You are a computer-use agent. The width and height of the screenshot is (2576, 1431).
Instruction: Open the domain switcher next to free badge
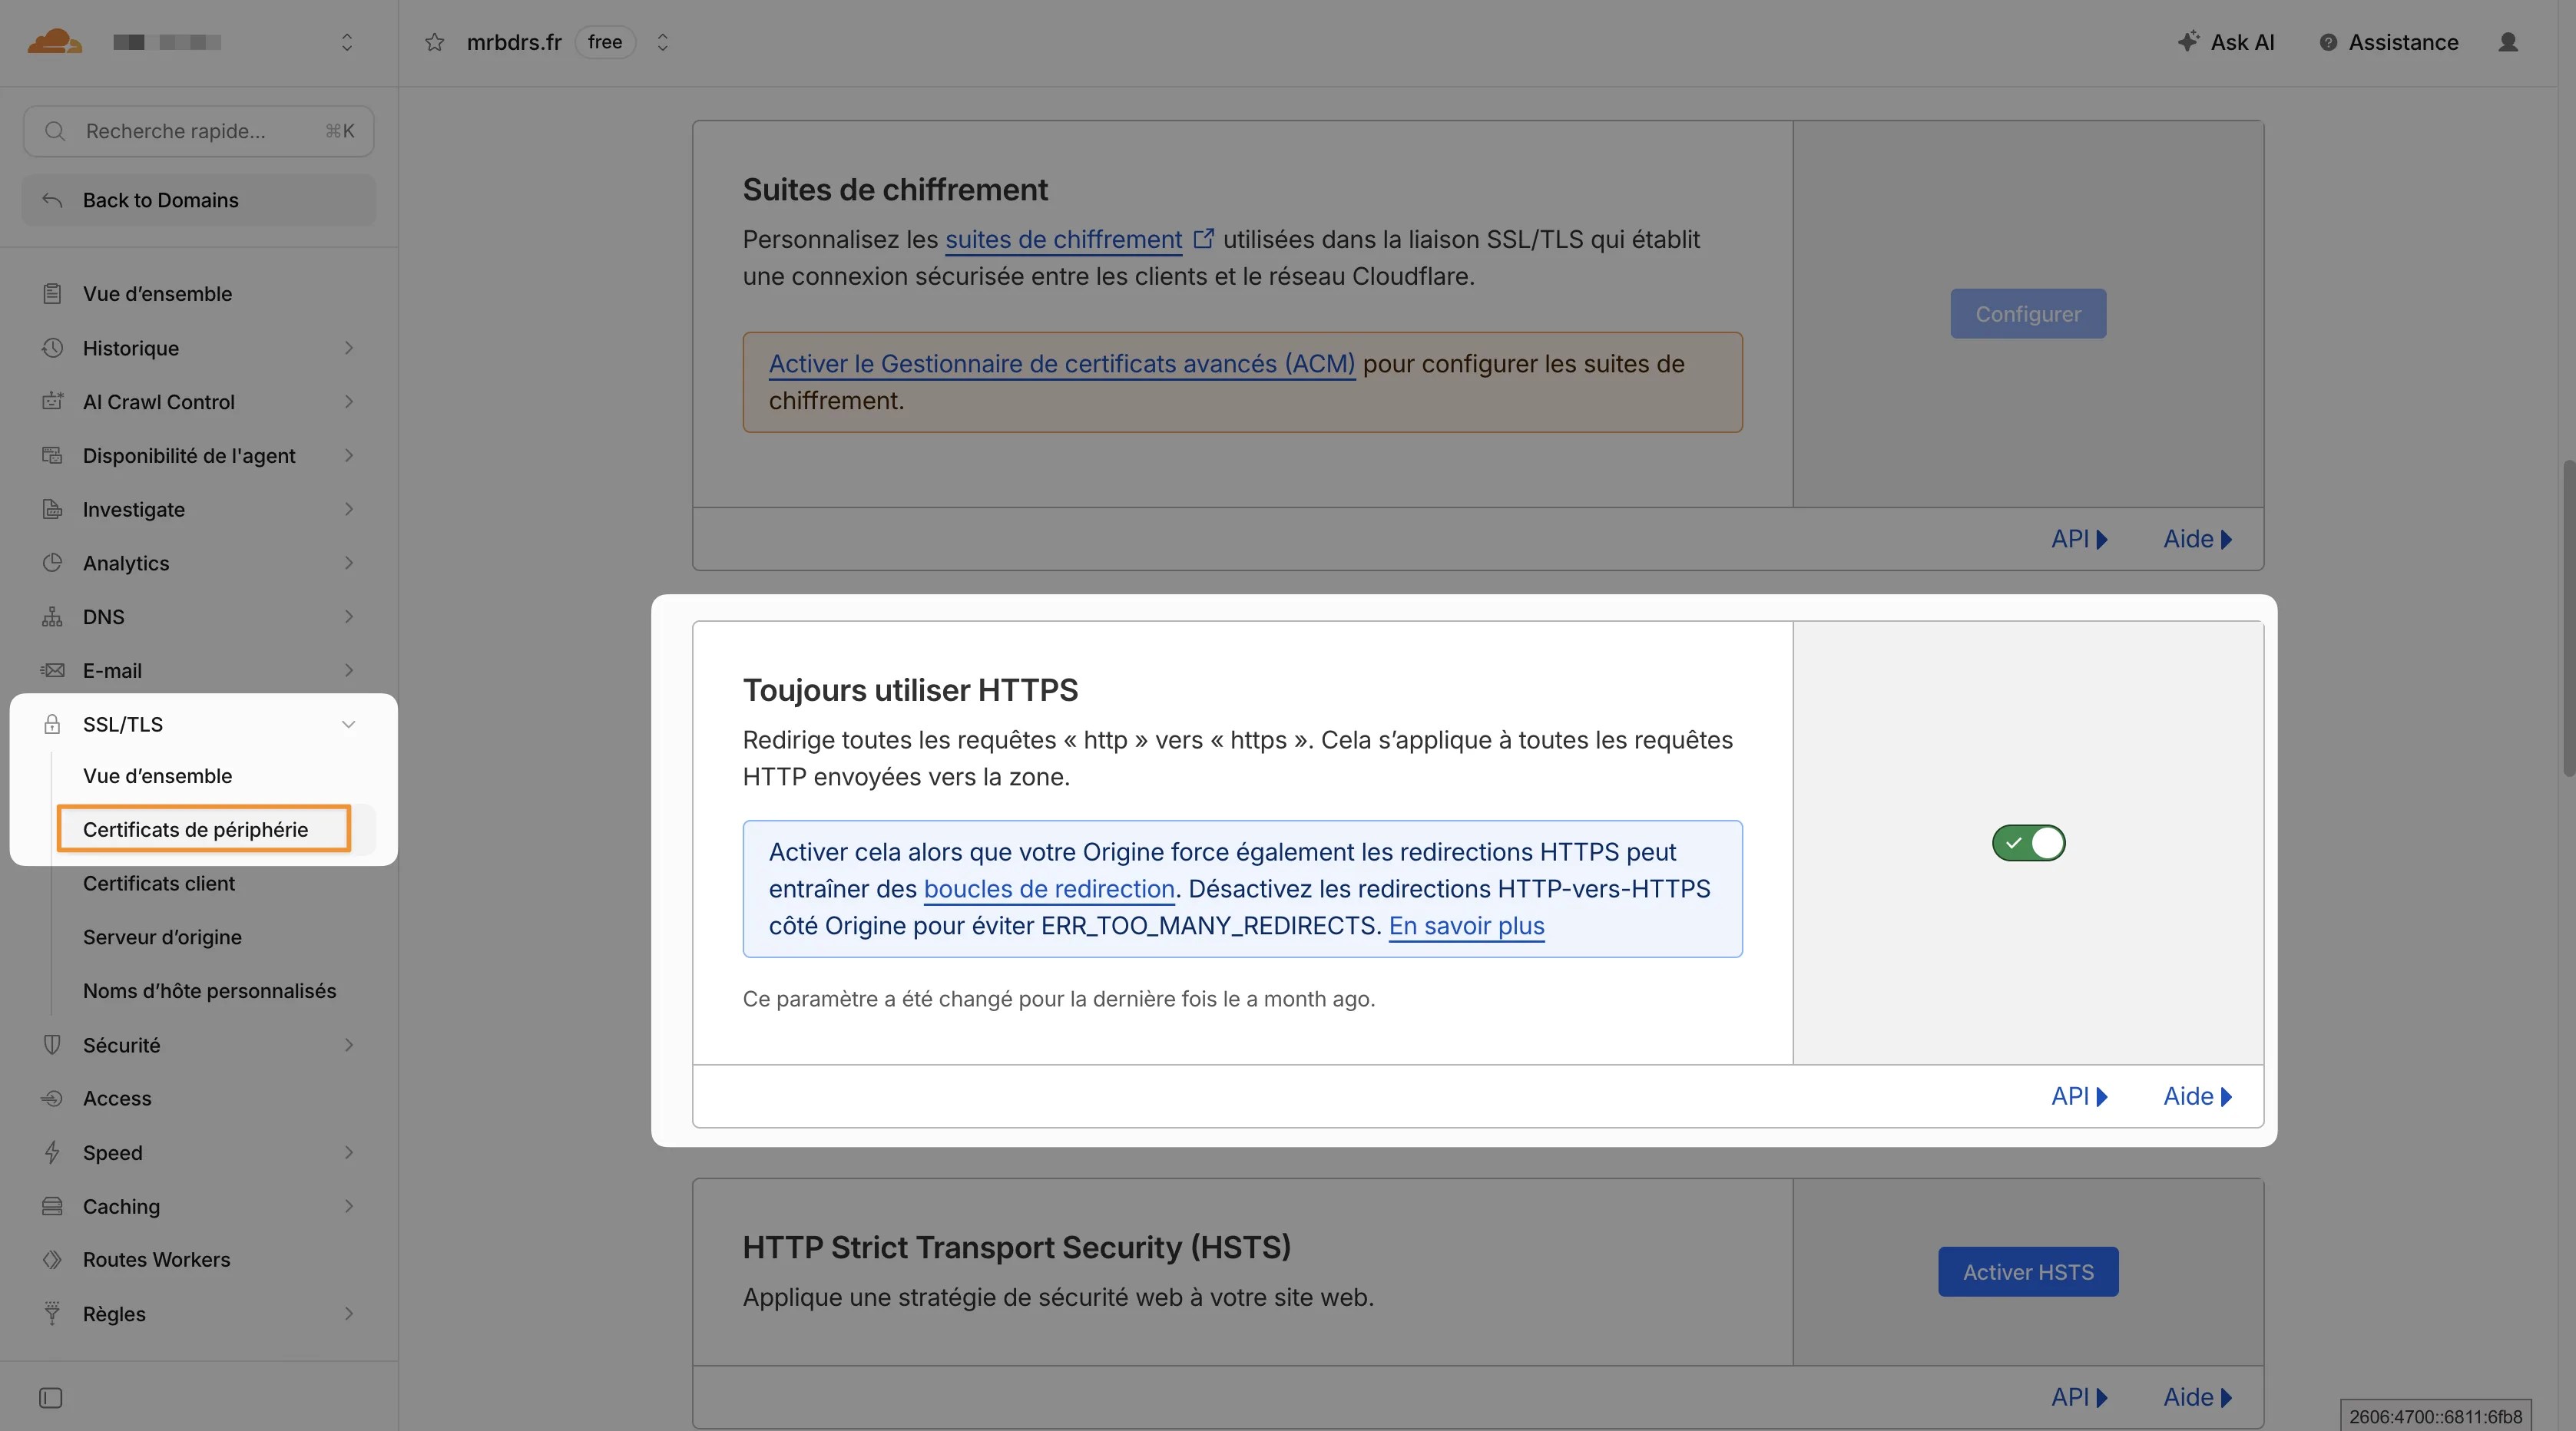coord(662,42)
